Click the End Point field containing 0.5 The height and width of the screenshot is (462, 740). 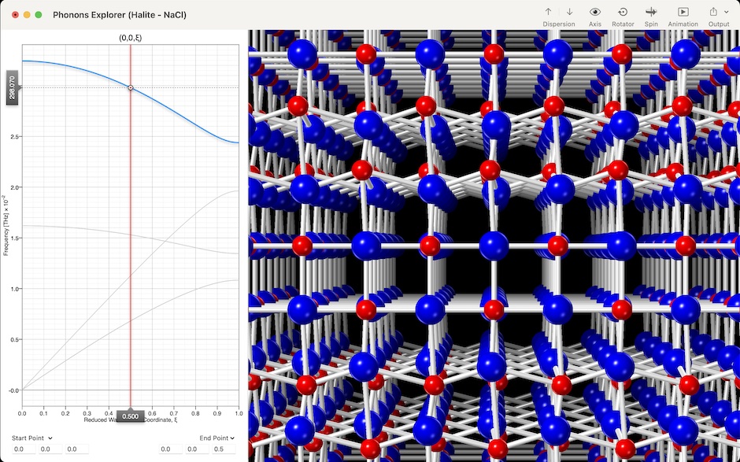[222, 449]
